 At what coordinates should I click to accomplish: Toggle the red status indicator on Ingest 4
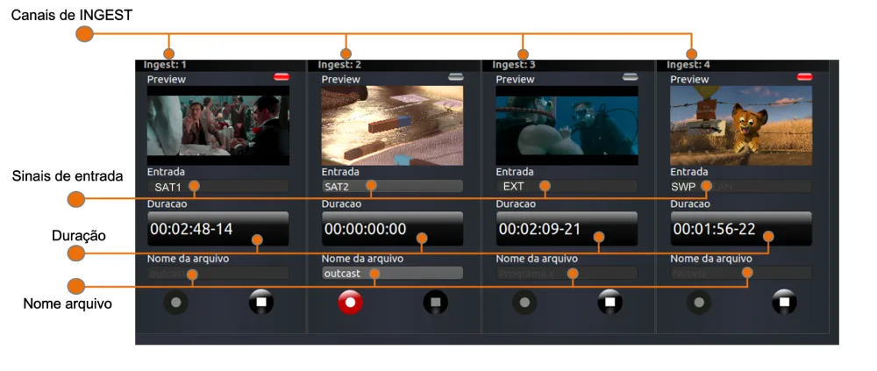tap(805, 76)
